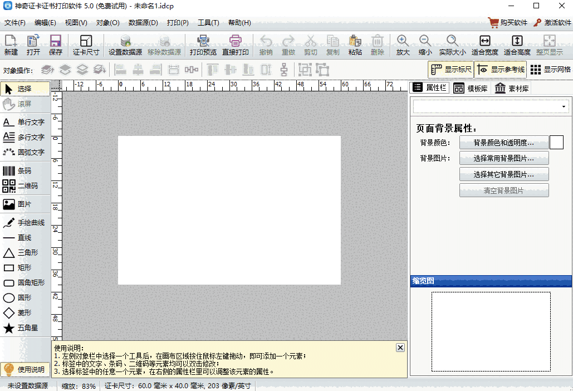Open the 工具(T) menu
The height and width of the screenshot is (391, 573).
point(208,23)
